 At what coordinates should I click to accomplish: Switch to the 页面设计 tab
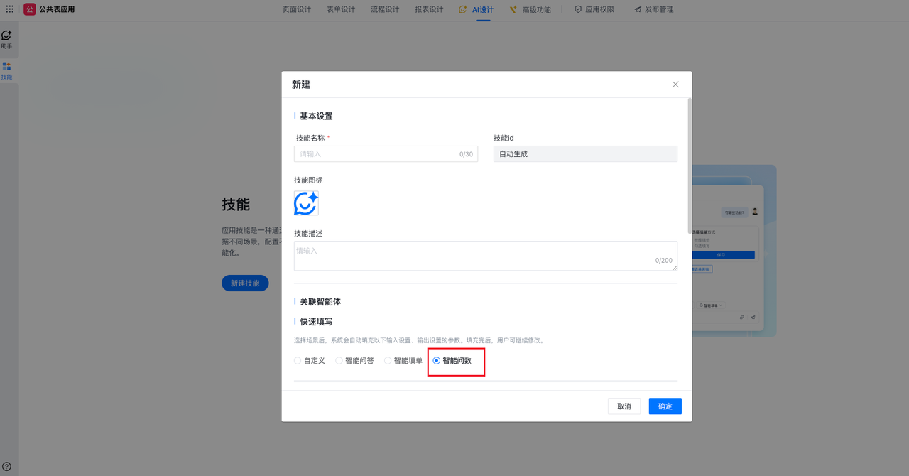coord(297,9)
